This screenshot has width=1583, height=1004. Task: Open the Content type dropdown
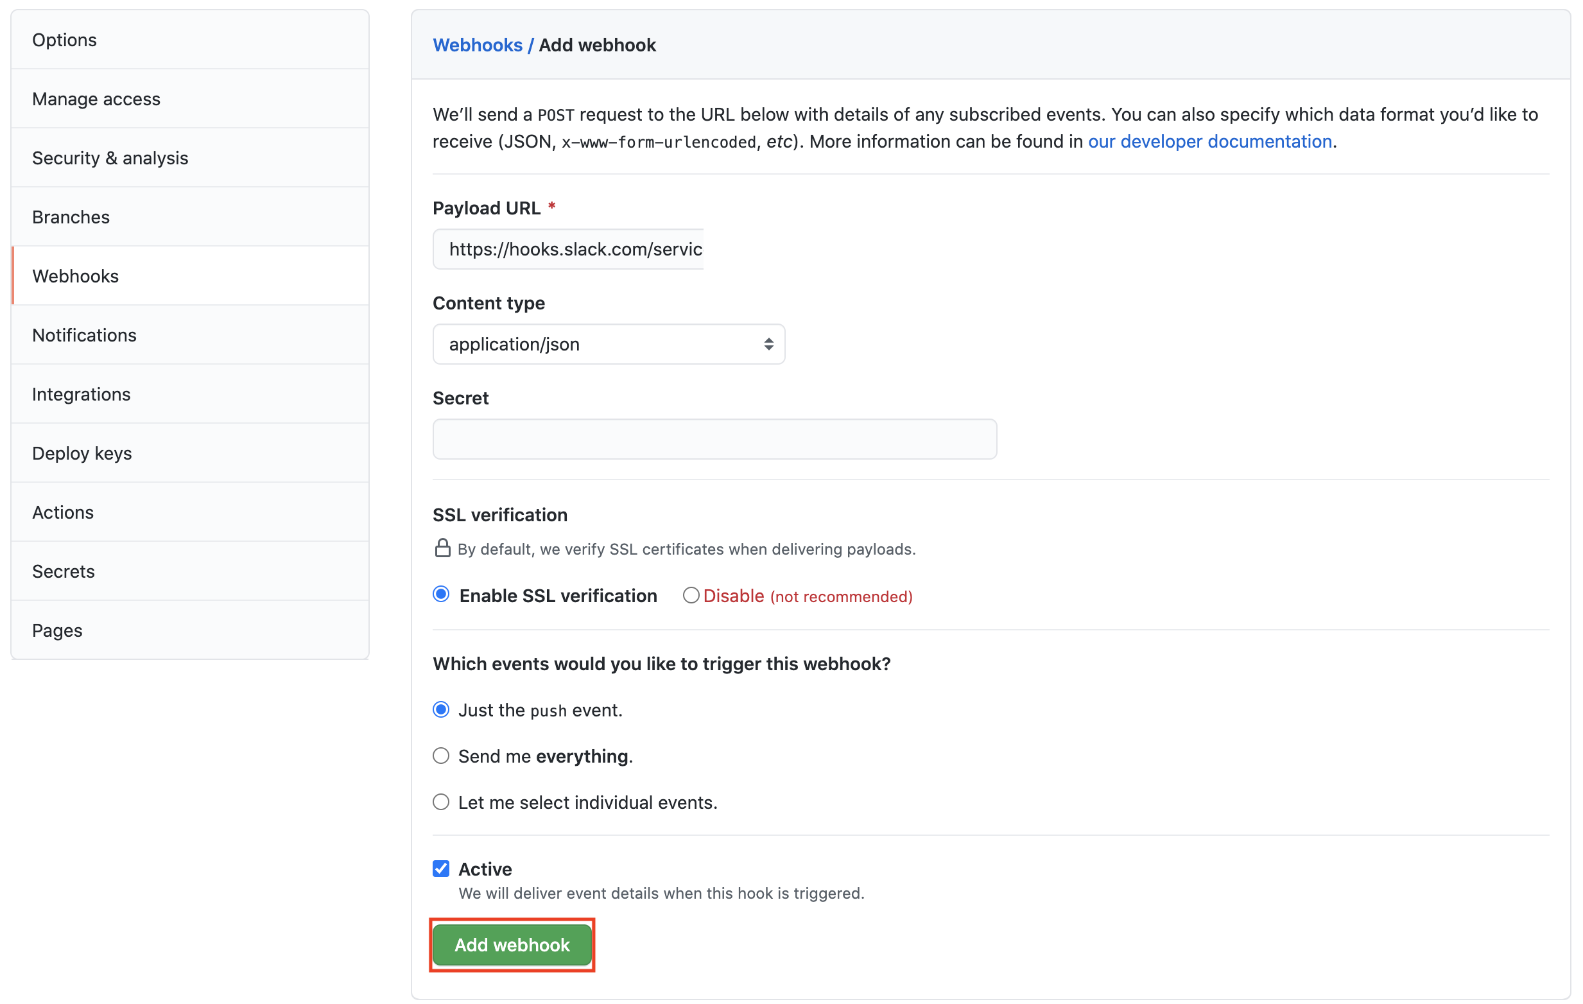tap(608, 343)
